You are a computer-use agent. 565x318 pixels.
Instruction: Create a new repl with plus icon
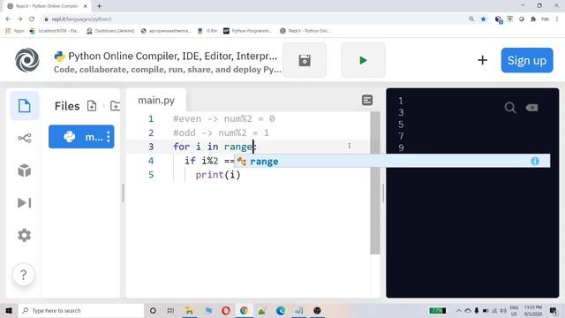pyautogui.click(x=482, y=60)
